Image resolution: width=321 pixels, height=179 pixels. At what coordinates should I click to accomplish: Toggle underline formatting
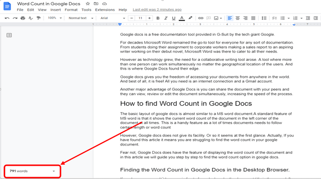[174, 18]
